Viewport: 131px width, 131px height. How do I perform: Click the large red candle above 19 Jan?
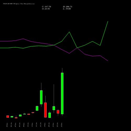[x=45, y=110]
